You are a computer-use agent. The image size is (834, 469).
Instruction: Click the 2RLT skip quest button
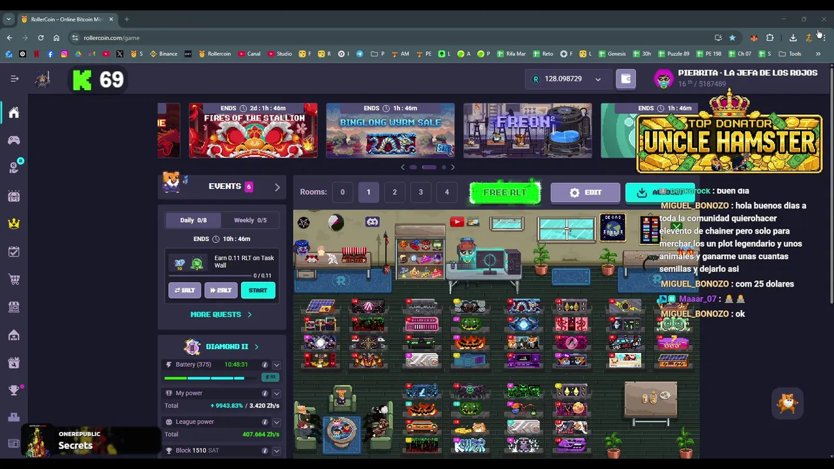pos(221,291)
